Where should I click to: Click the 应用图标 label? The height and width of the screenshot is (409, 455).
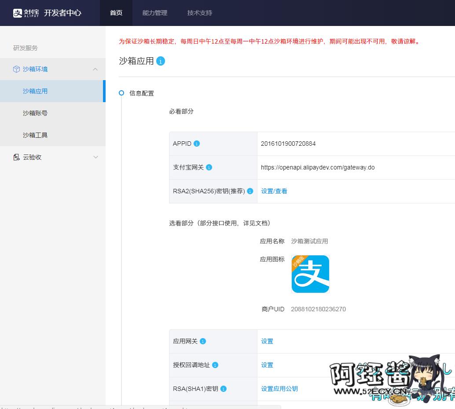coord(272,259)
